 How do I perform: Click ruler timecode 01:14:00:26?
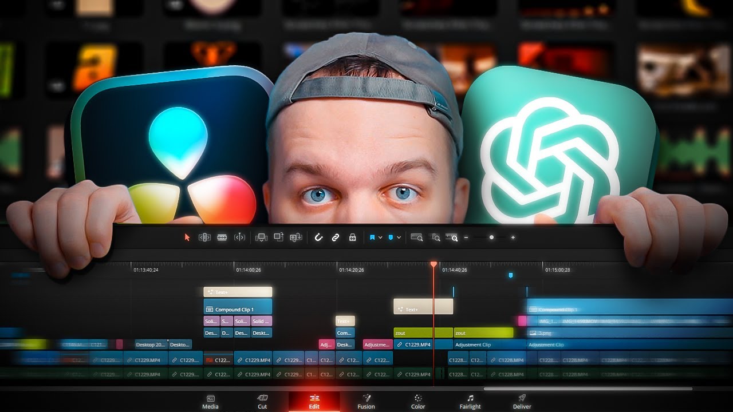(x=249, y=270)
